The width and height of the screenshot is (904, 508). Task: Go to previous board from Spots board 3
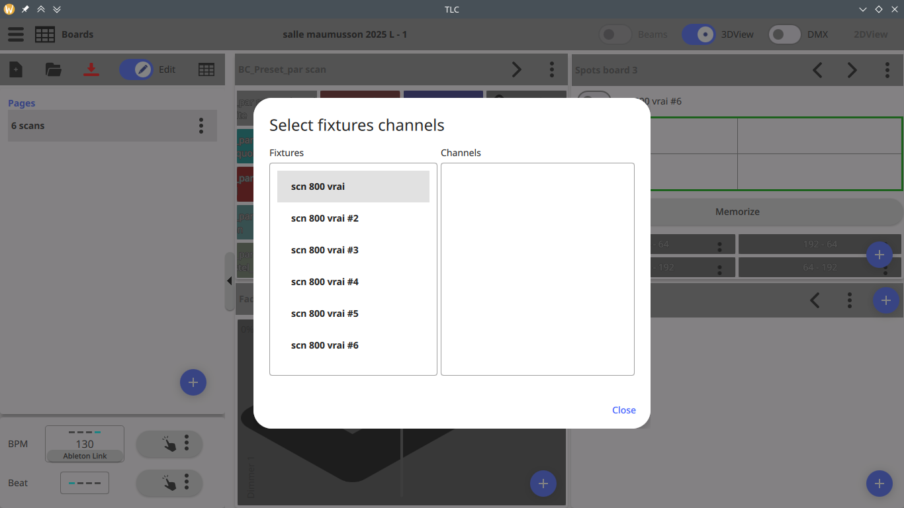pos(817,70)
